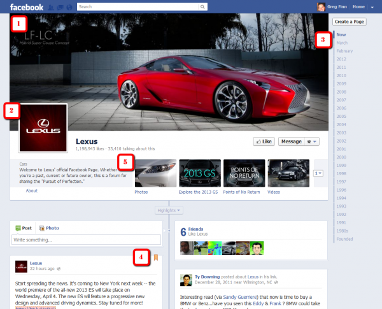Click the Sandy Guerriere link
This screenshot has width=382, height=309.
240,297
